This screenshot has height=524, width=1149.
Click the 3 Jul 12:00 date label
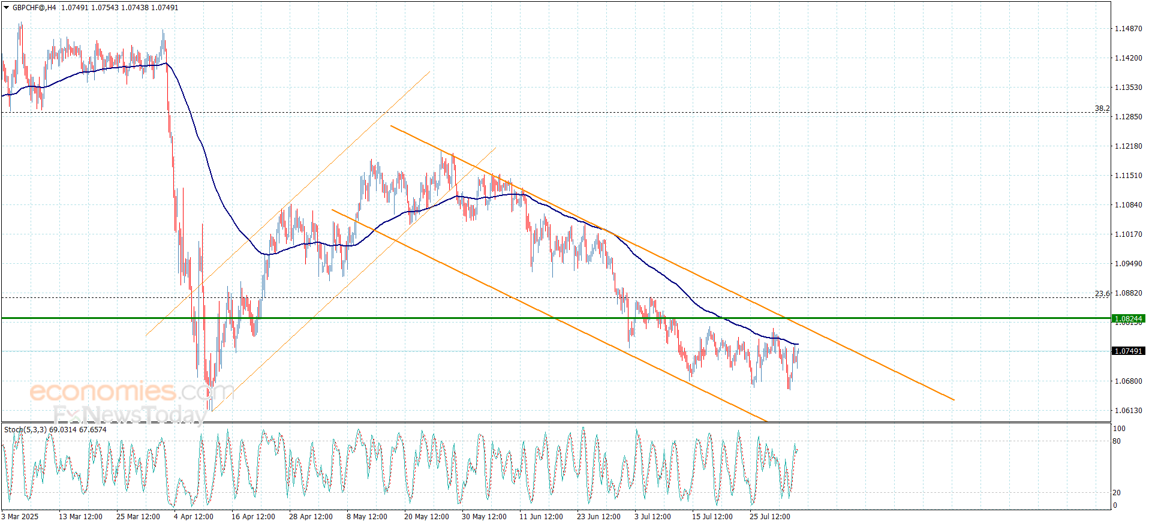point(652,517)
